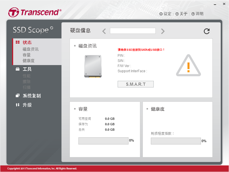Select the 升级 firmware upgrade icon
Image resolution: width=229 pixels, height=172 pixels.
pos(18,105)
